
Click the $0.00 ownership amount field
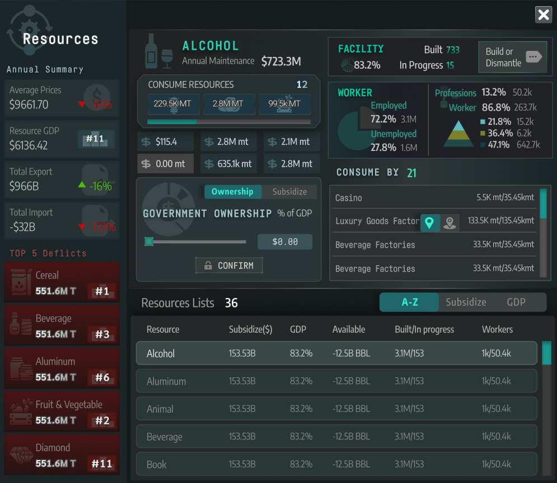(x=284, y=241)
